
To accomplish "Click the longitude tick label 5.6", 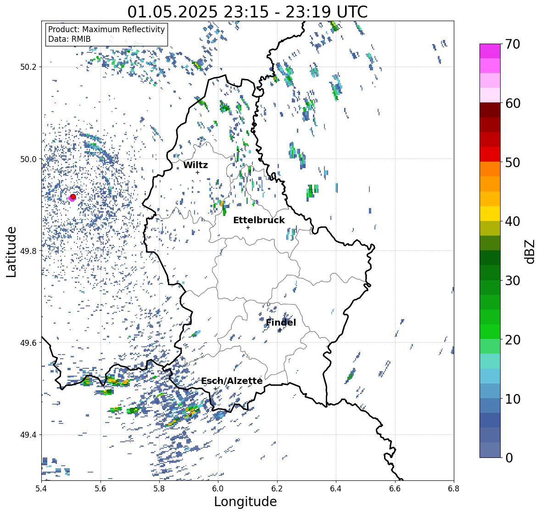I will [100, 489].
